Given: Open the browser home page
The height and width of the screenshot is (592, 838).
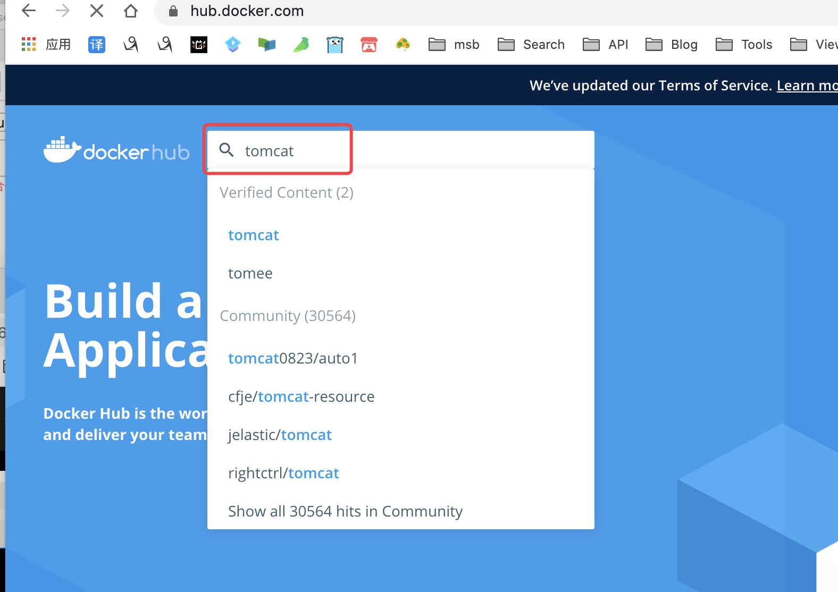Looking at the screenshot, I should click(131, 11).
